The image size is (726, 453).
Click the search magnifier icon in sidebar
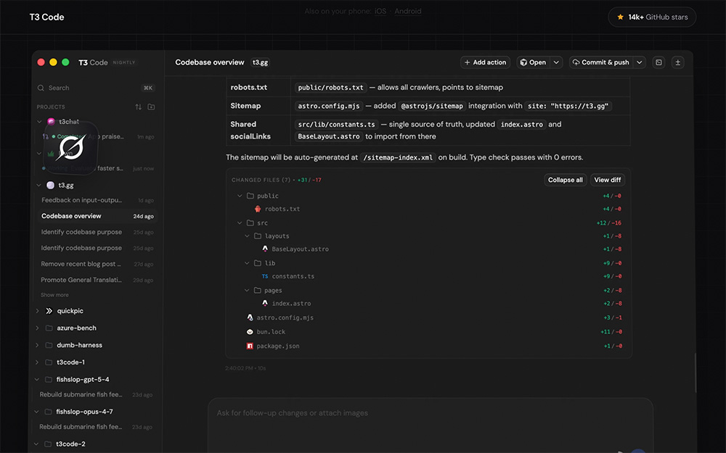tap(41, 88)
